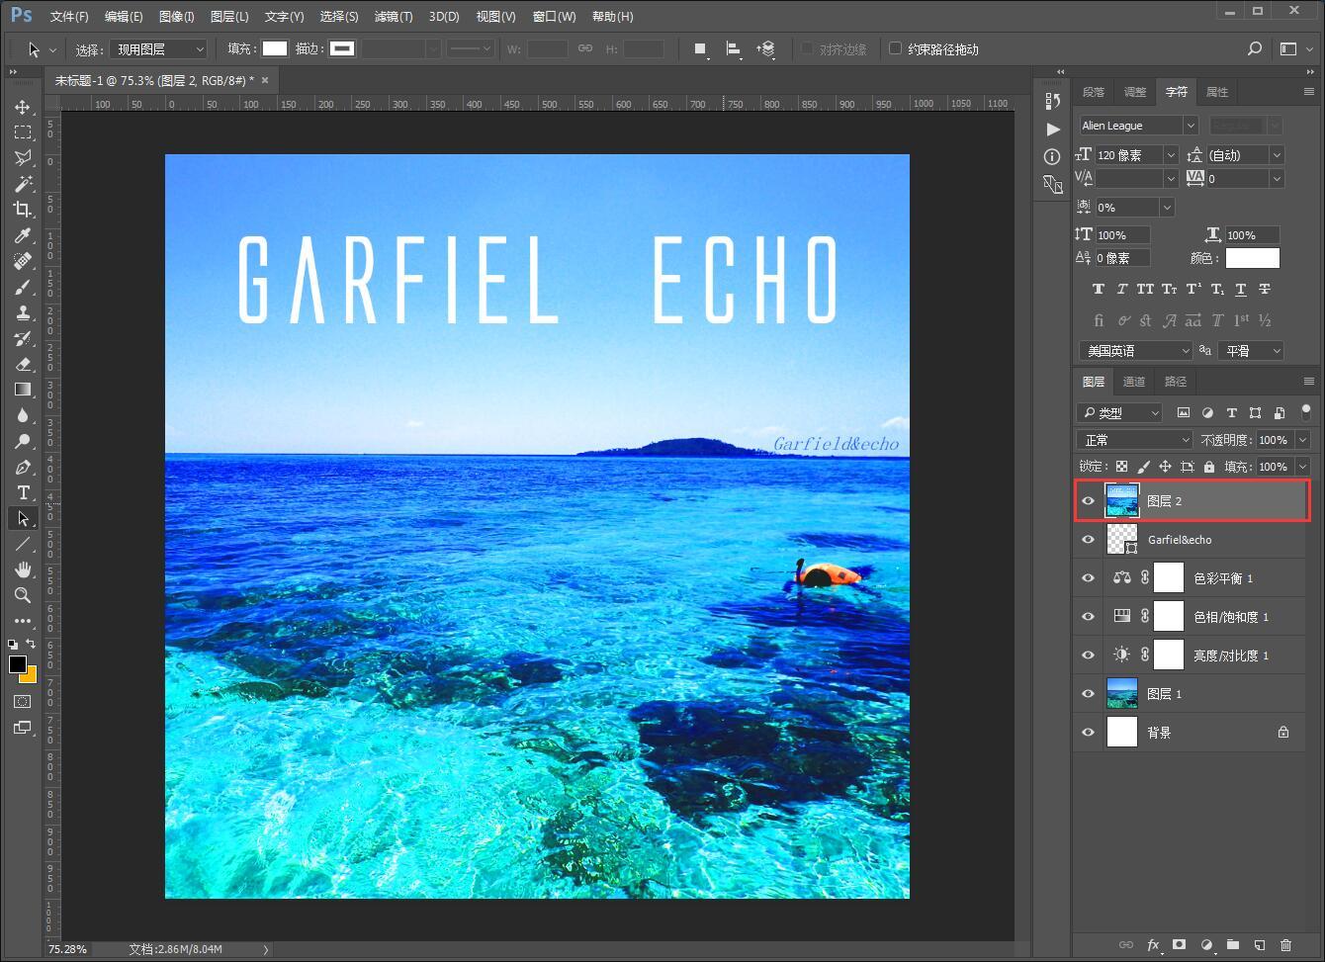
Task: Click the create new layer button
Action: pyautogui.click(x=1259, y=945)
